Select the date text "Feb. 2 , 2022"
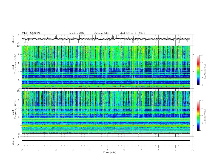The width and height of the screenshot is (217, 168). click(76, 33)
